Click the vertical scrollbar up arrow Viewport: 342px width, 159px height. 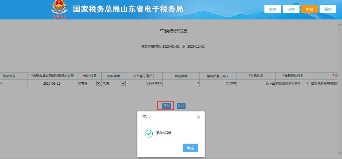pyautogui.click(x=339, y=25)
